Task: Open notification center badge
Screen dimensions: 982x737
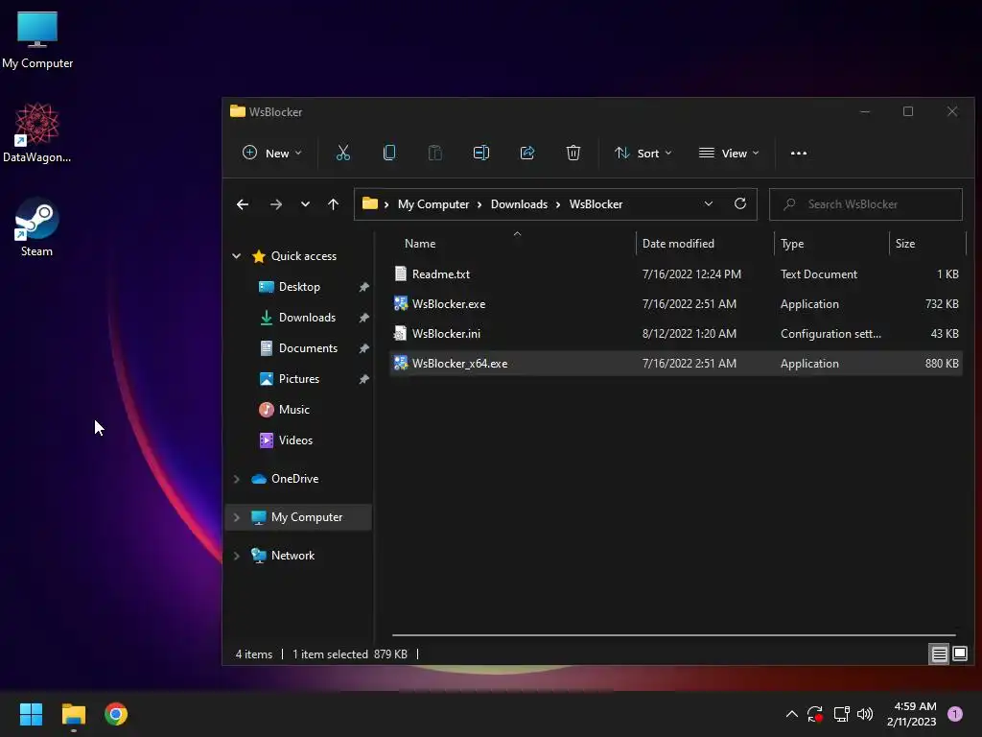Action: pos(954,713)
